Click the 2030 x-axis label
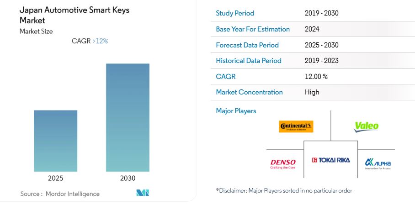 [x=128, y=178]
